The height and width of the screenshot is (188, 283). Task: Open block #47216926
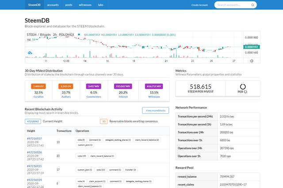coord(34,152)
